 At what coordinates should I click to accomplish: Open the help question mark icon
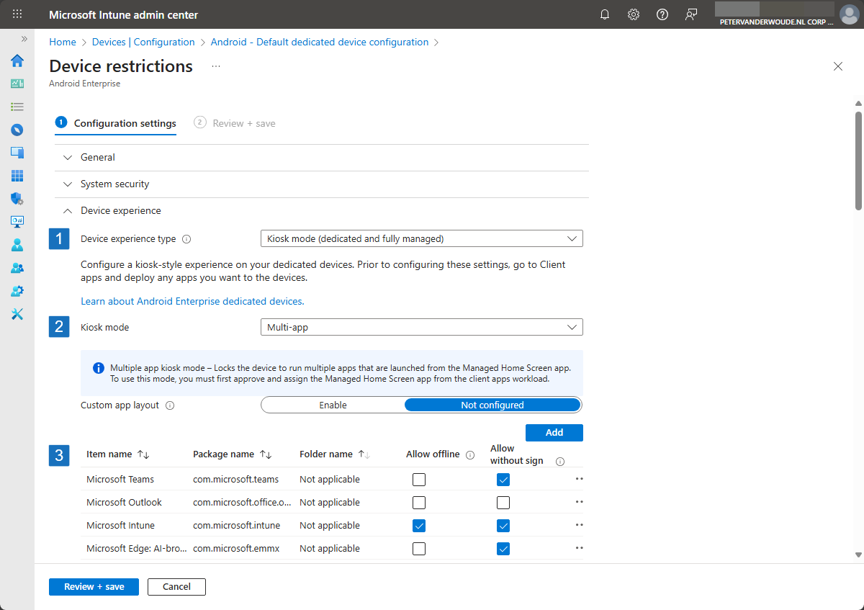click(x=662, y=14)
